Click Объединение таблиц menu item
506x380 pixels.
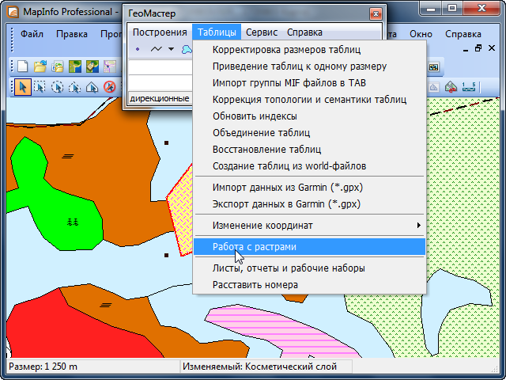click(x=261, y=133)
